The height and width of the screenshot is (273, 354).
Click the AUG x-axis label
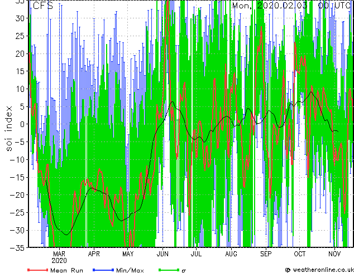pos(231,254)
